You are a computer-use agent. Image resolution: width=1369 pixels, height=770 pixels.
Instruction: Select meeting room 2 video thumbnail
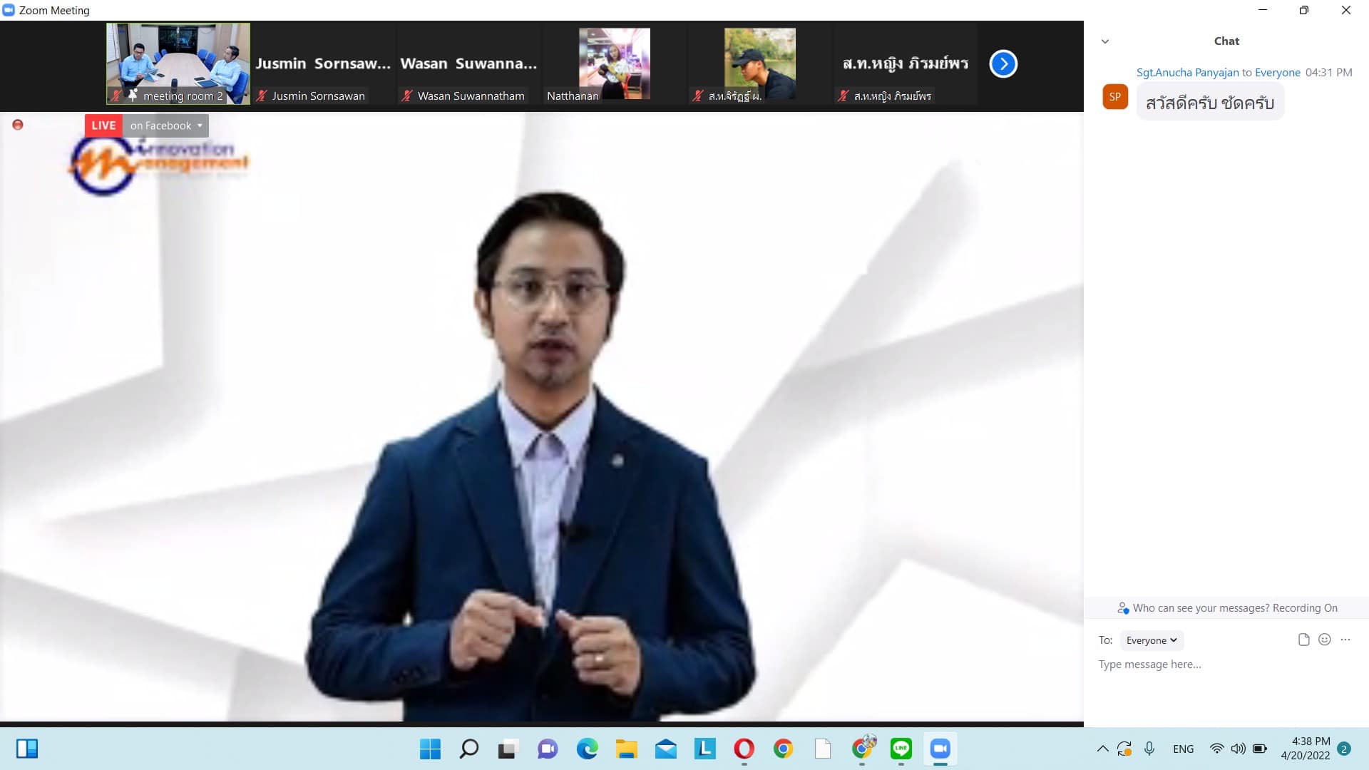178,63
